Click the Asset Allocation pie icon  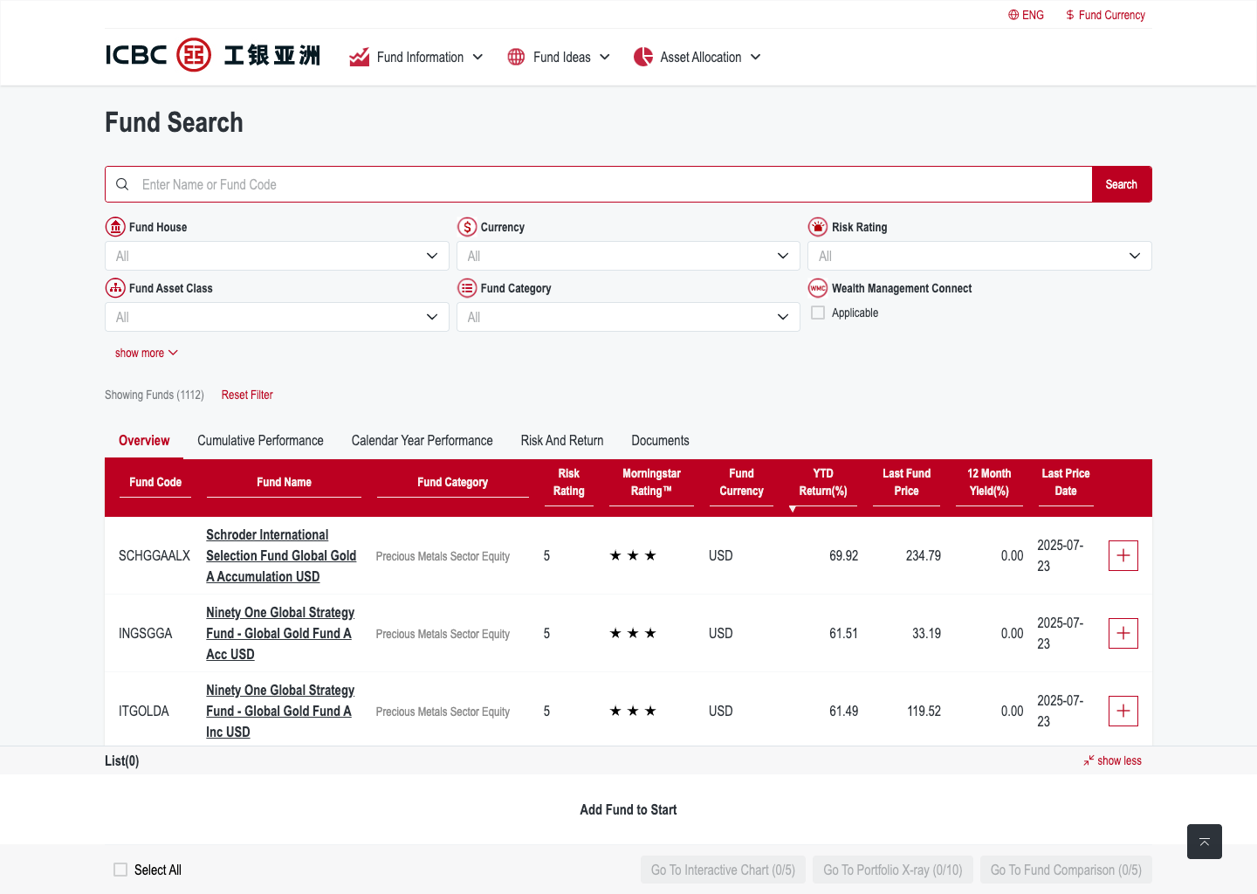pos(643,57)
